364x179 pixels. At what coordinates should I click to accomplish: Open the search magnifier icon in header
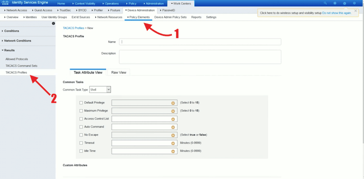pos(325,3)
